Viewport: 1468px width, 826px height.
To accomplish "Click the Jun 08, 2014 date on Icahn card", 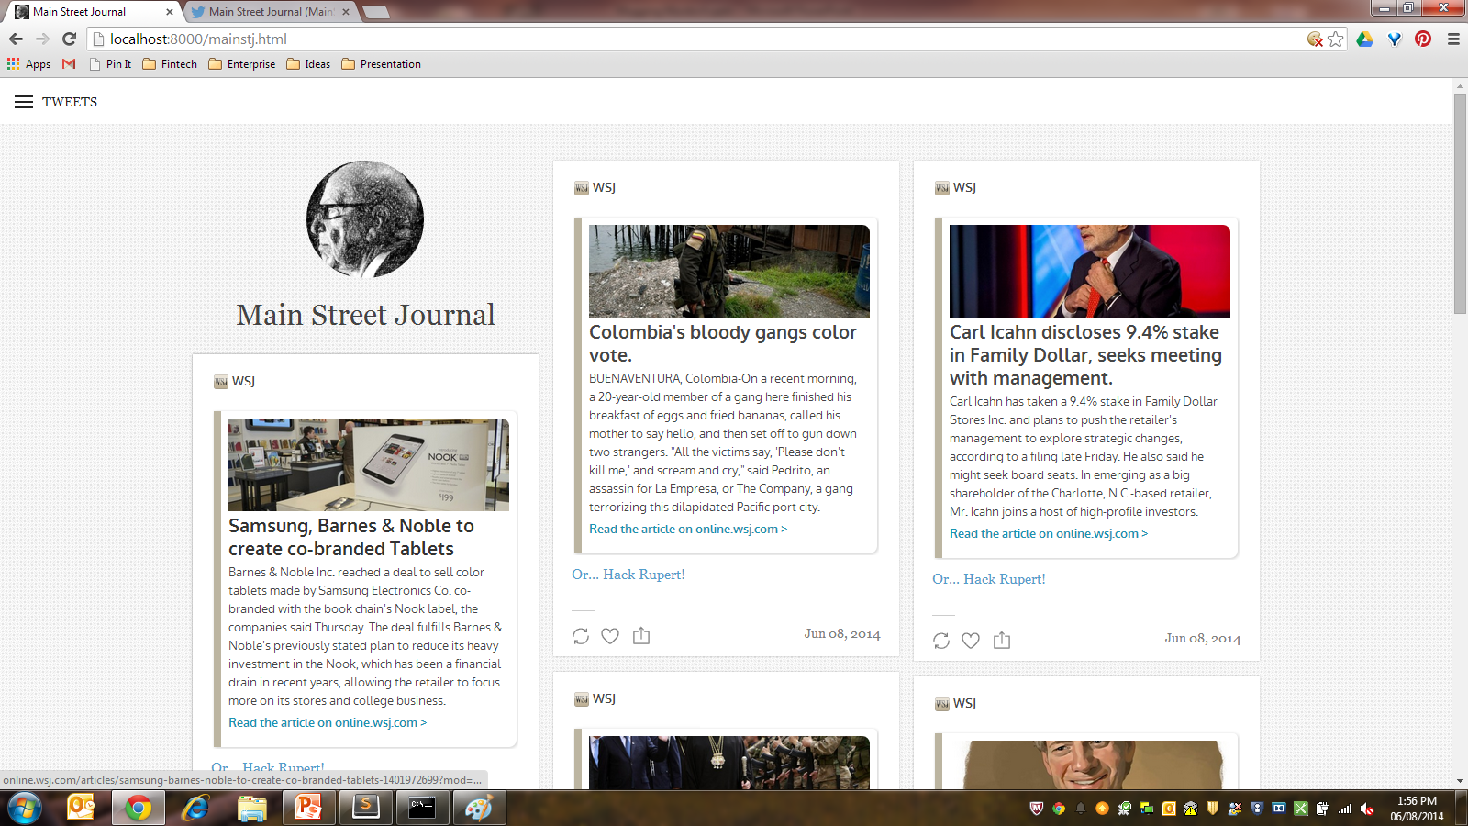I will coord(1203,639).
